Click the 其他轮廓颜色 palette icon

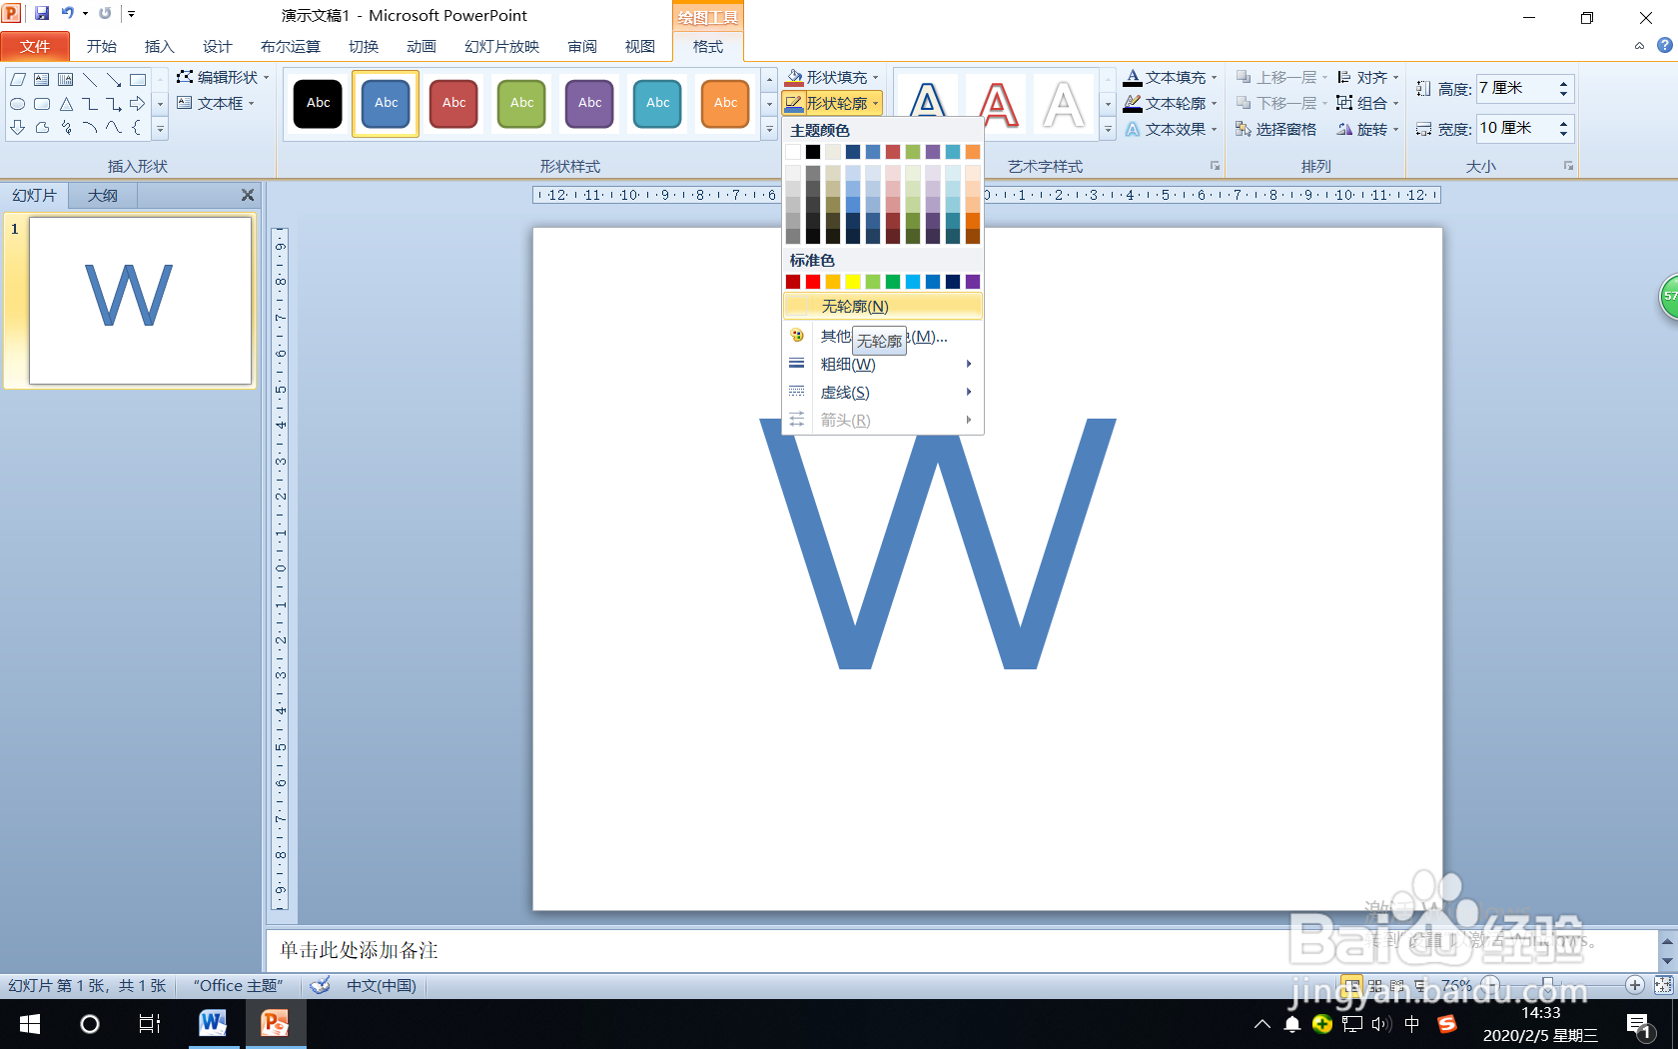pyautogui.click(x=797, y=336)
